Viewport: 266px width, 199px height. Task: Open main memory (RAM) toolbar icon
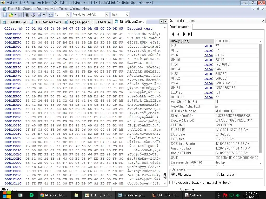tap(27, 15)
